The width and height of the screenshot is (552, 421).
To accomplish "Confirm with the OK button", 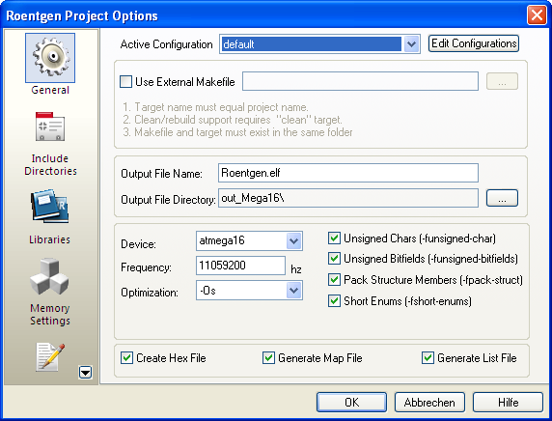I will coord(351,402).
